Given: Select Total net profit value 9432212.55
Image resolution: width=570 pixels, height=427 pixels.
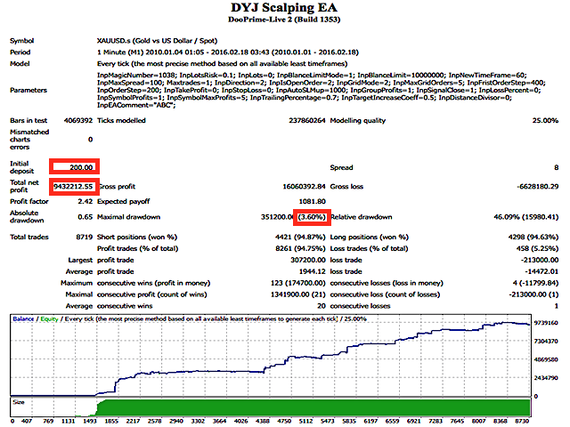Looking at the screenshot, I should (73, 187).
